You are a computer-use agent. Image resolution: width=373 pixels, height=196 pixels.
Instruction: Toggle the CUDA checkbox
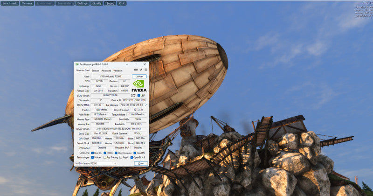105,153
